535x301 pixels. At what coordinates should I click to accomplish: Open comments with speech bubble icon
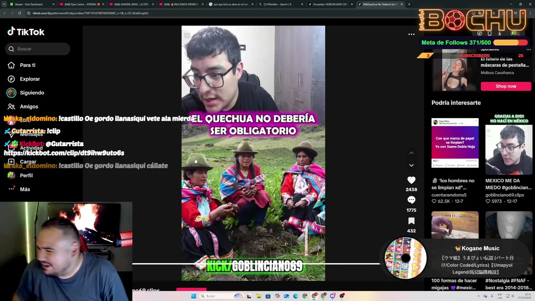pos(411,200)
